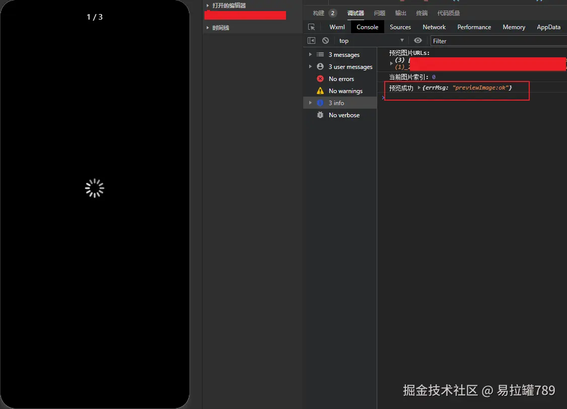Viewport: 567px width, 409px height.
Task: Click the error filter icon next to No errors
Action: point(320,79)
